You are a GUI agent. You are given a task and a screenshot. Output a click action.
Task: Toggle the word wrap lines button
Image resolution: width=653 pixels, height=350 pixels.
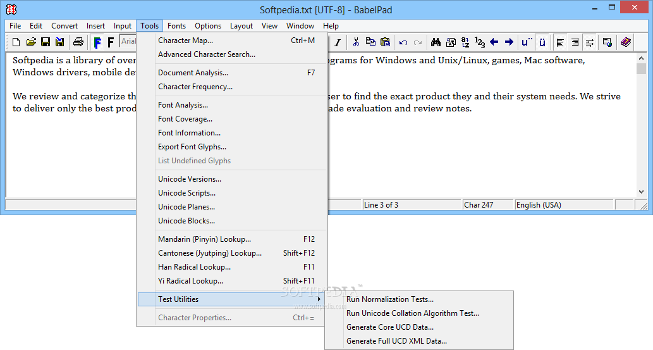pos(590,42)
